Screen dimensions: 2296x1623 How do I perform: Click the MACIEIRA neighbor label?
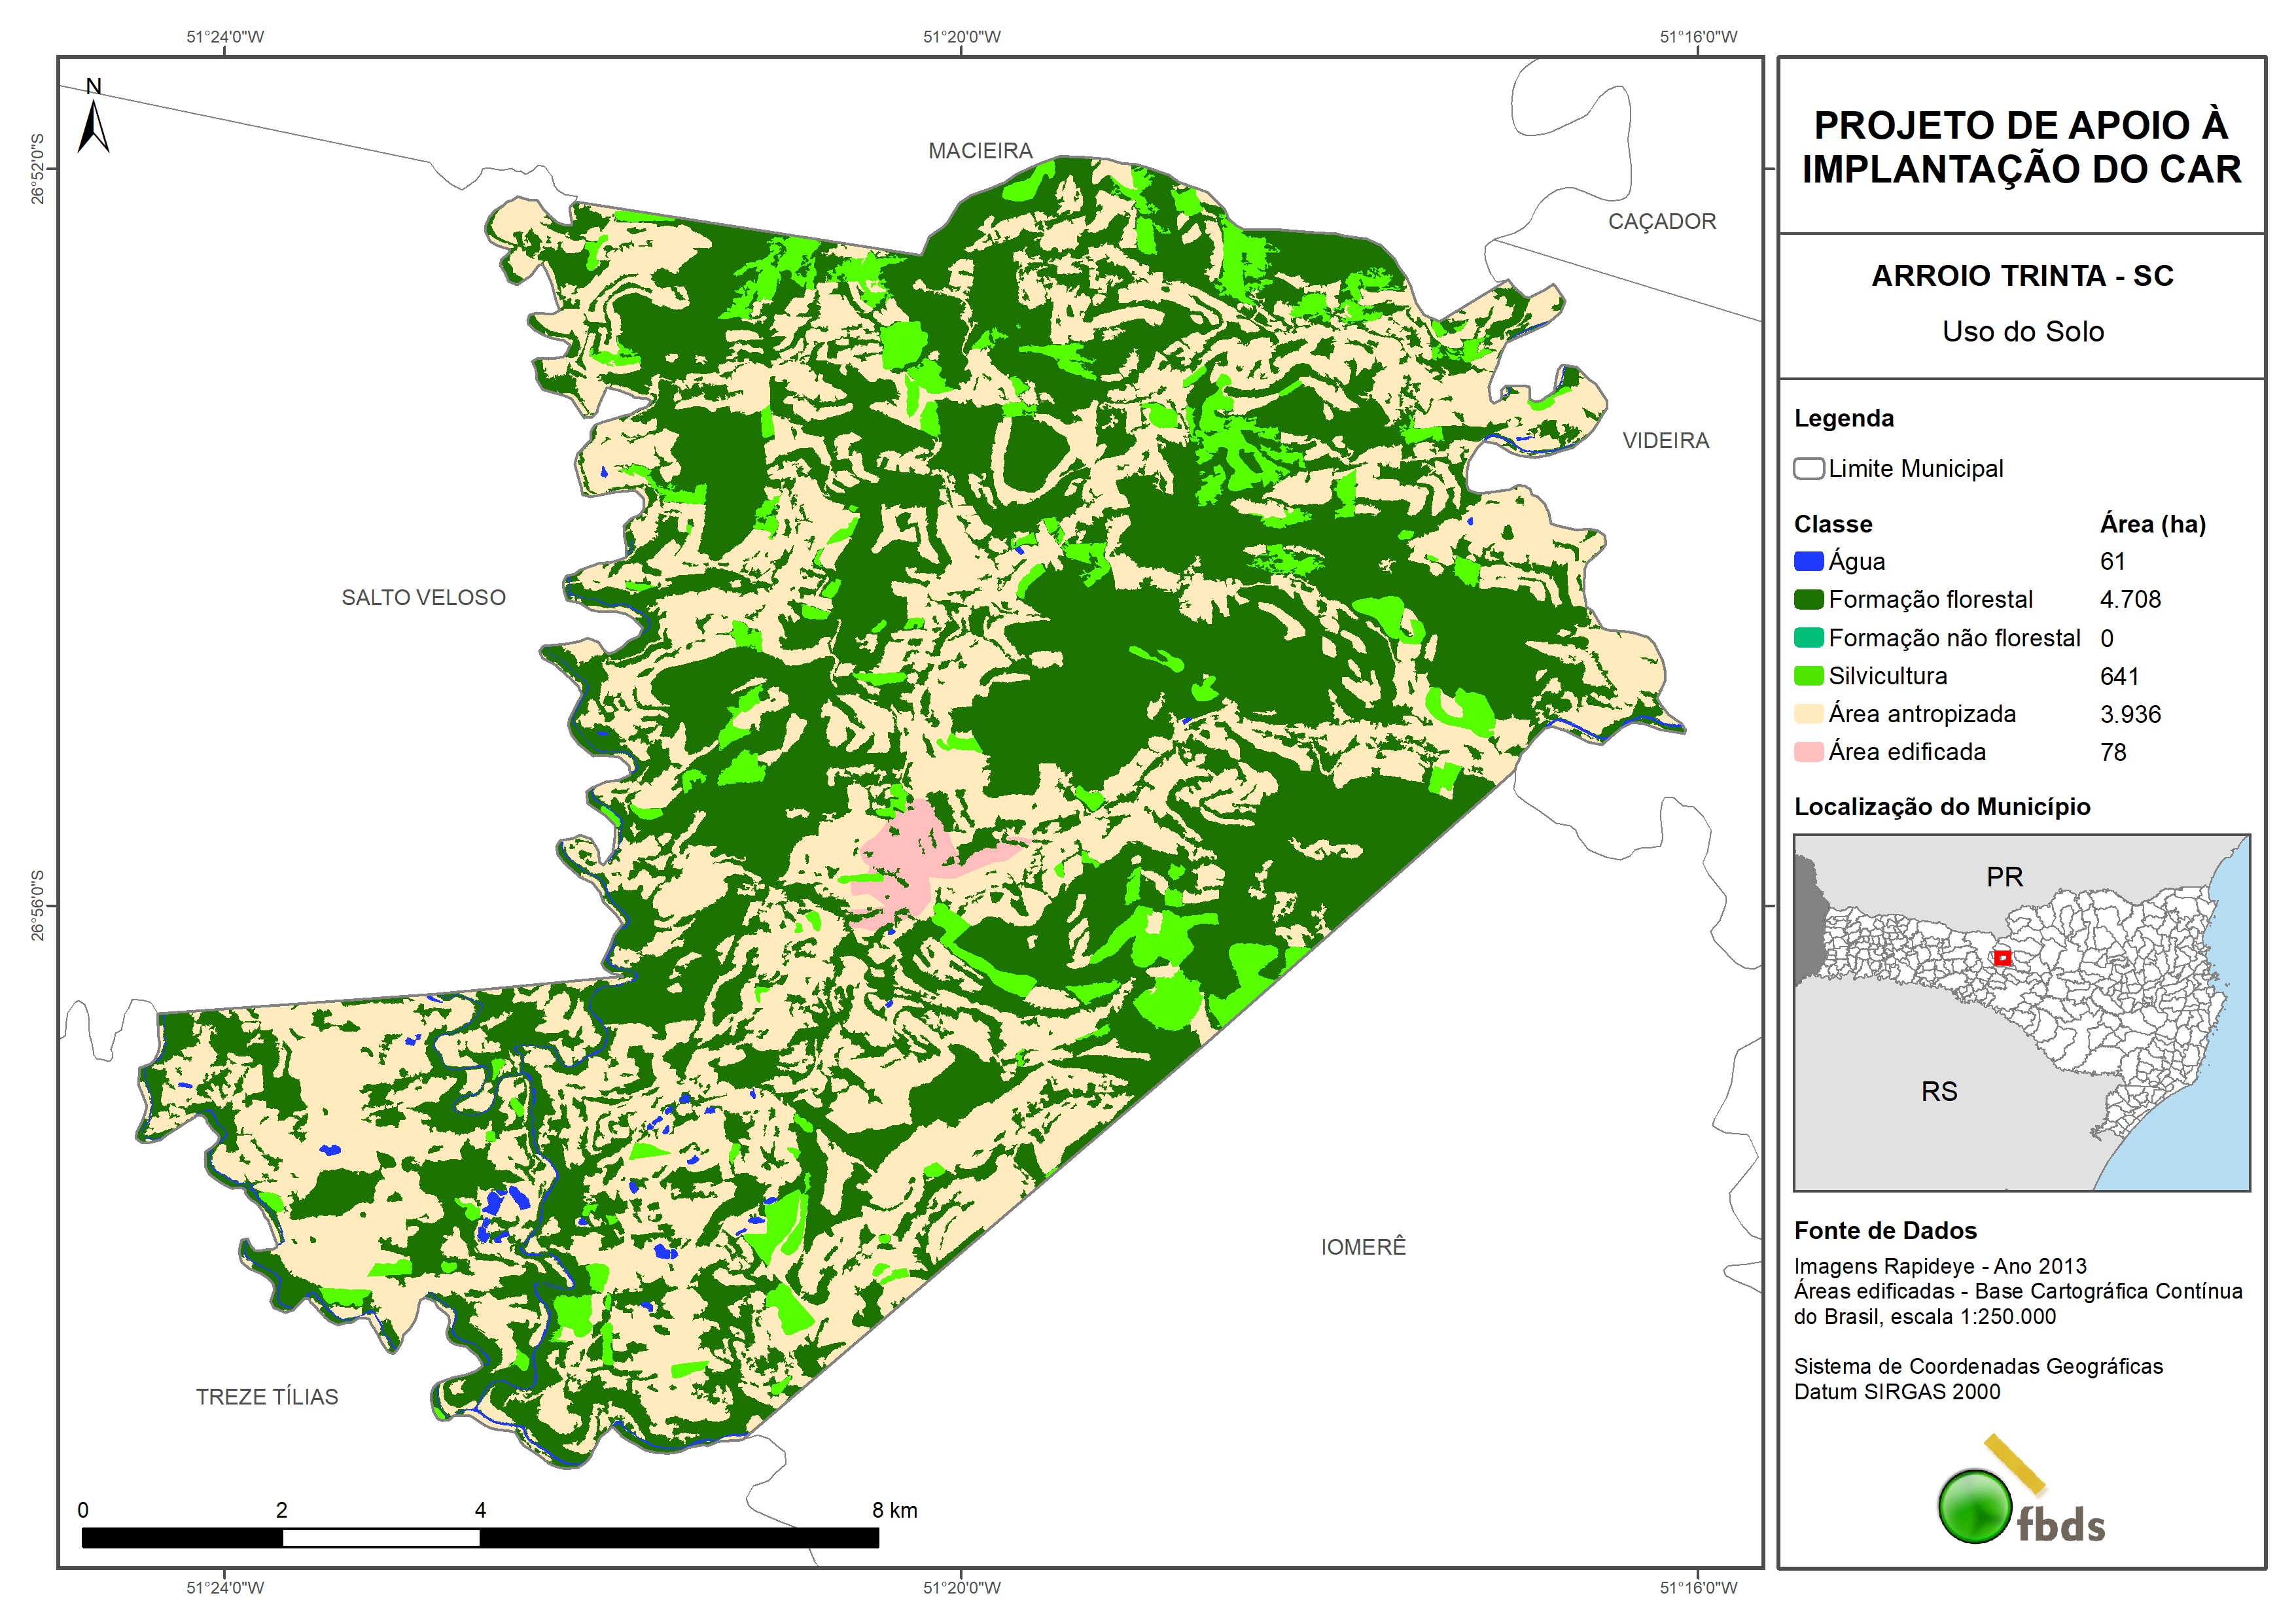[980, 151]
